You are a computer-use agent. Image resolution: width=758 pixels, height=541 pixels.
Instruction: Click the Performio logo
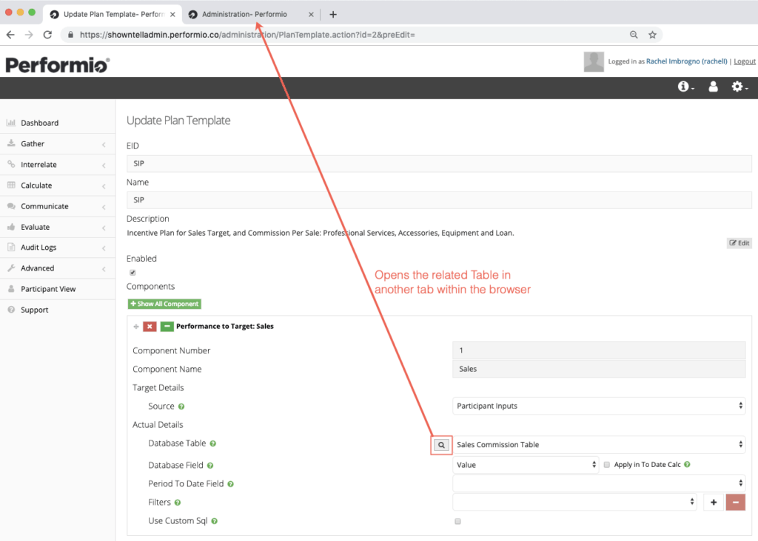click(58, 65)
